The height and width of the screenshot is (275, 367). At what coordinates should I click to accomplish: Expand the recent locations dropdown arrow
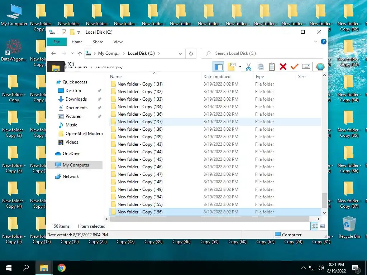pyautogui.click(x=72, y=54)
